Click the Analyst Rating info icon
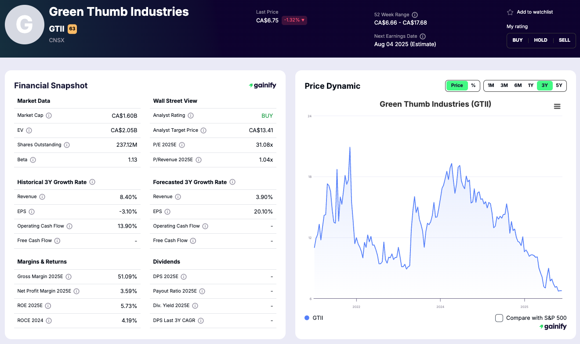This screenshot has height=344, width=580. [190, 116]
